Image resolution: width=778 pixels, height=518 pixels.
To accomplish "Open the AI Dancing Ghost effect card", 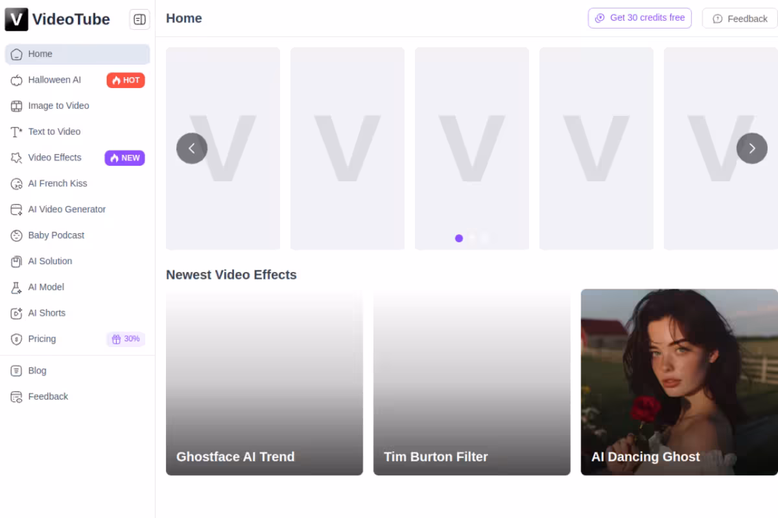I will (679, 382).
